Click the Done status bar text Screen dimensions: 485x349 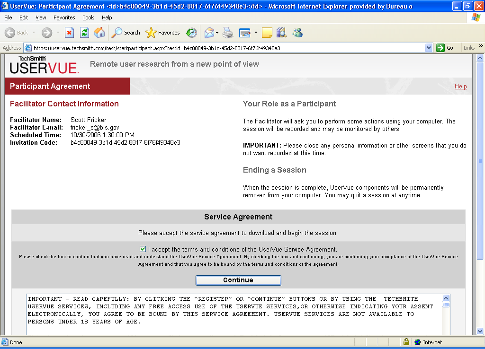[16, 342]
